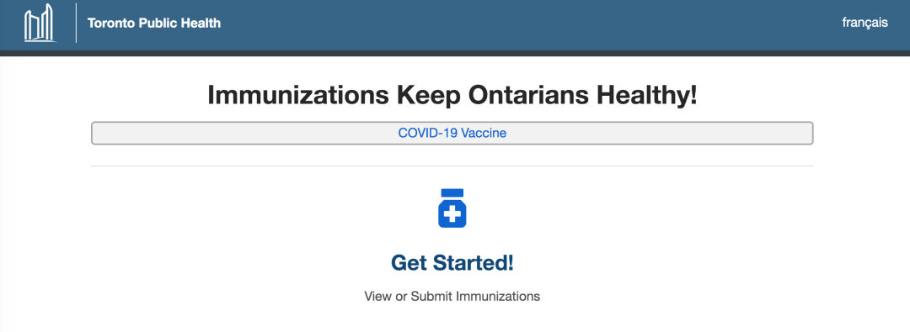Click the horizontal divider line below the banner
Screen dimensions: 910x332
[452, 166]
